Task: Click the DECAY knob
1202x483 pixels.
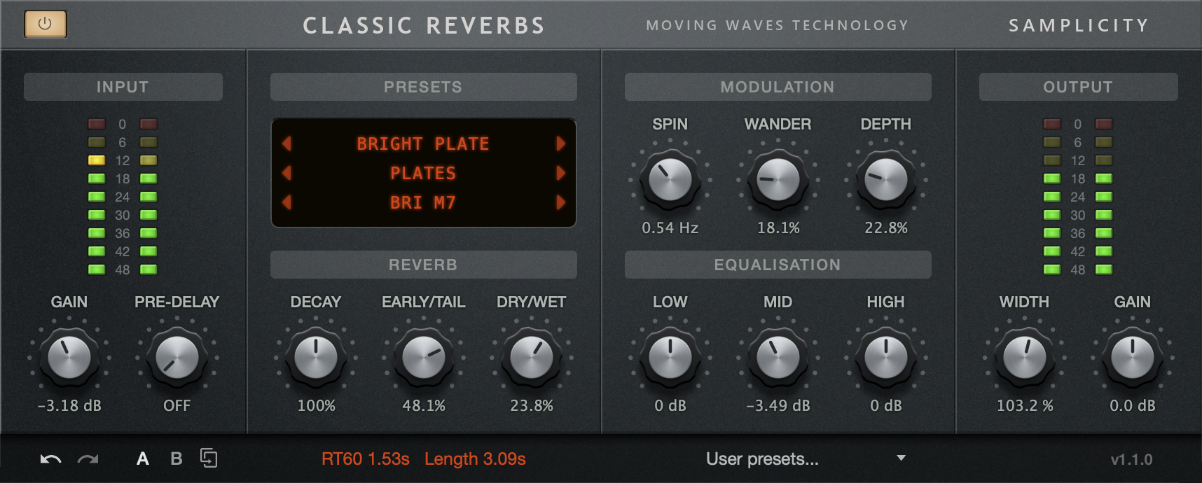Action: (x=316, y=357)
